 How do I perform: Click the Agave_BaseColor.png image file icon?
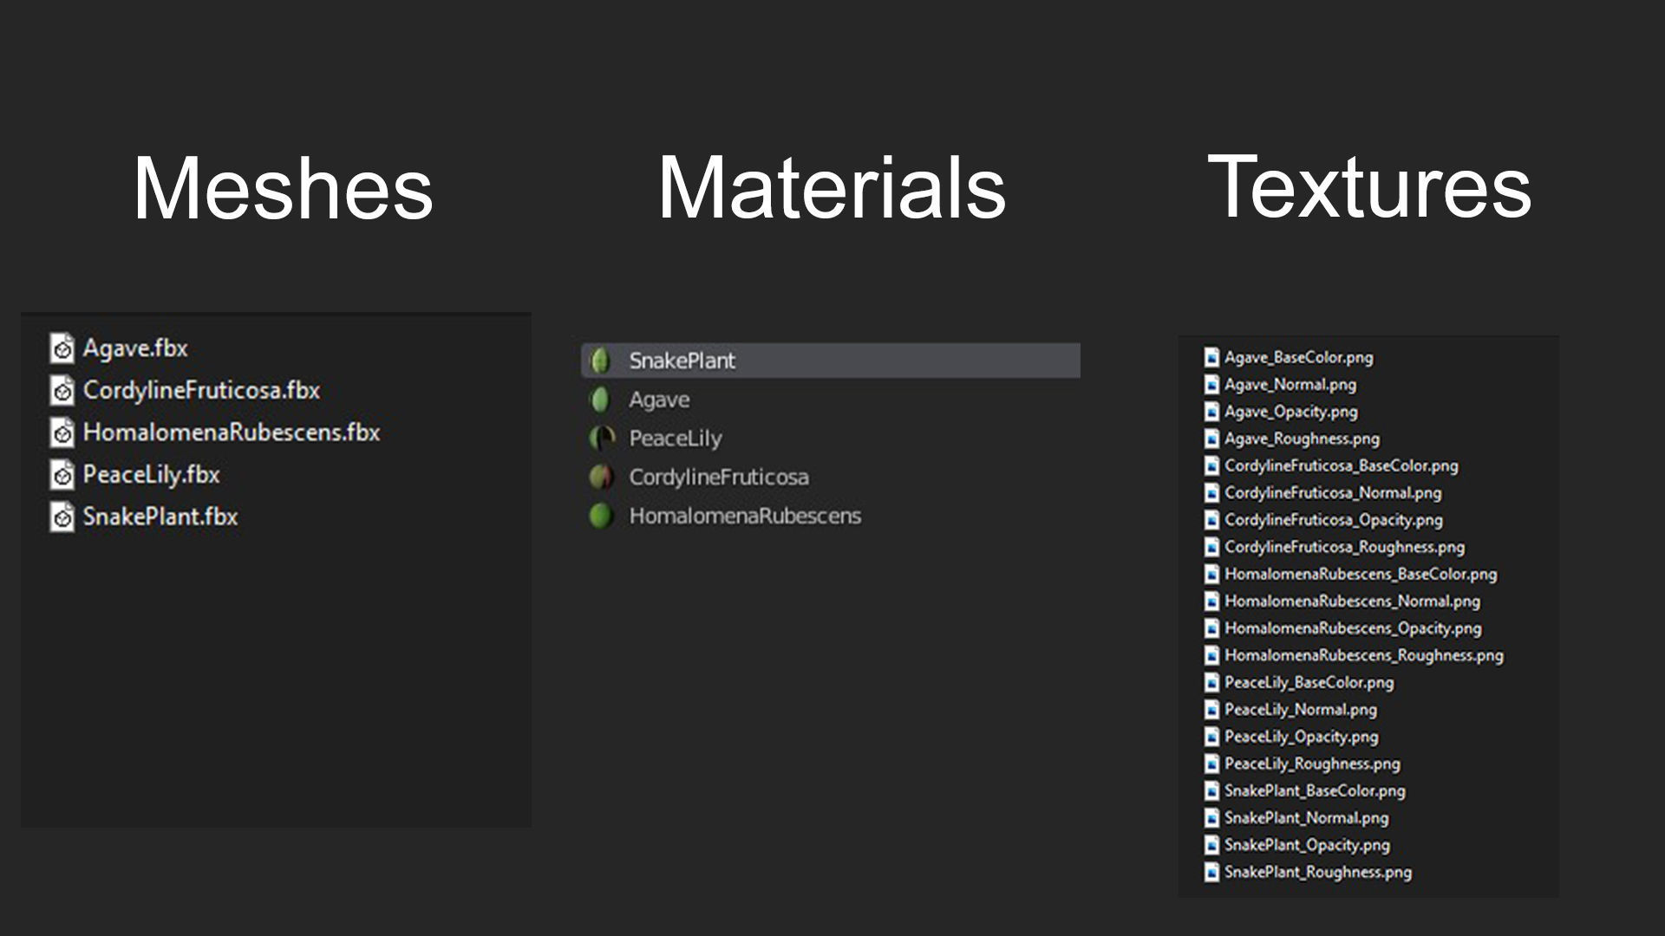1211,357
